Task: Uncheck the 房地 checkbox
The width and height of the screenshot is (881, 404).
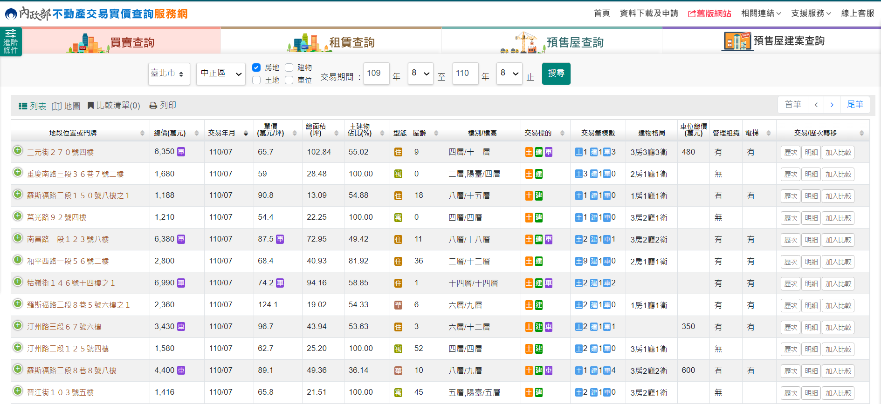Action: (256, 67)
